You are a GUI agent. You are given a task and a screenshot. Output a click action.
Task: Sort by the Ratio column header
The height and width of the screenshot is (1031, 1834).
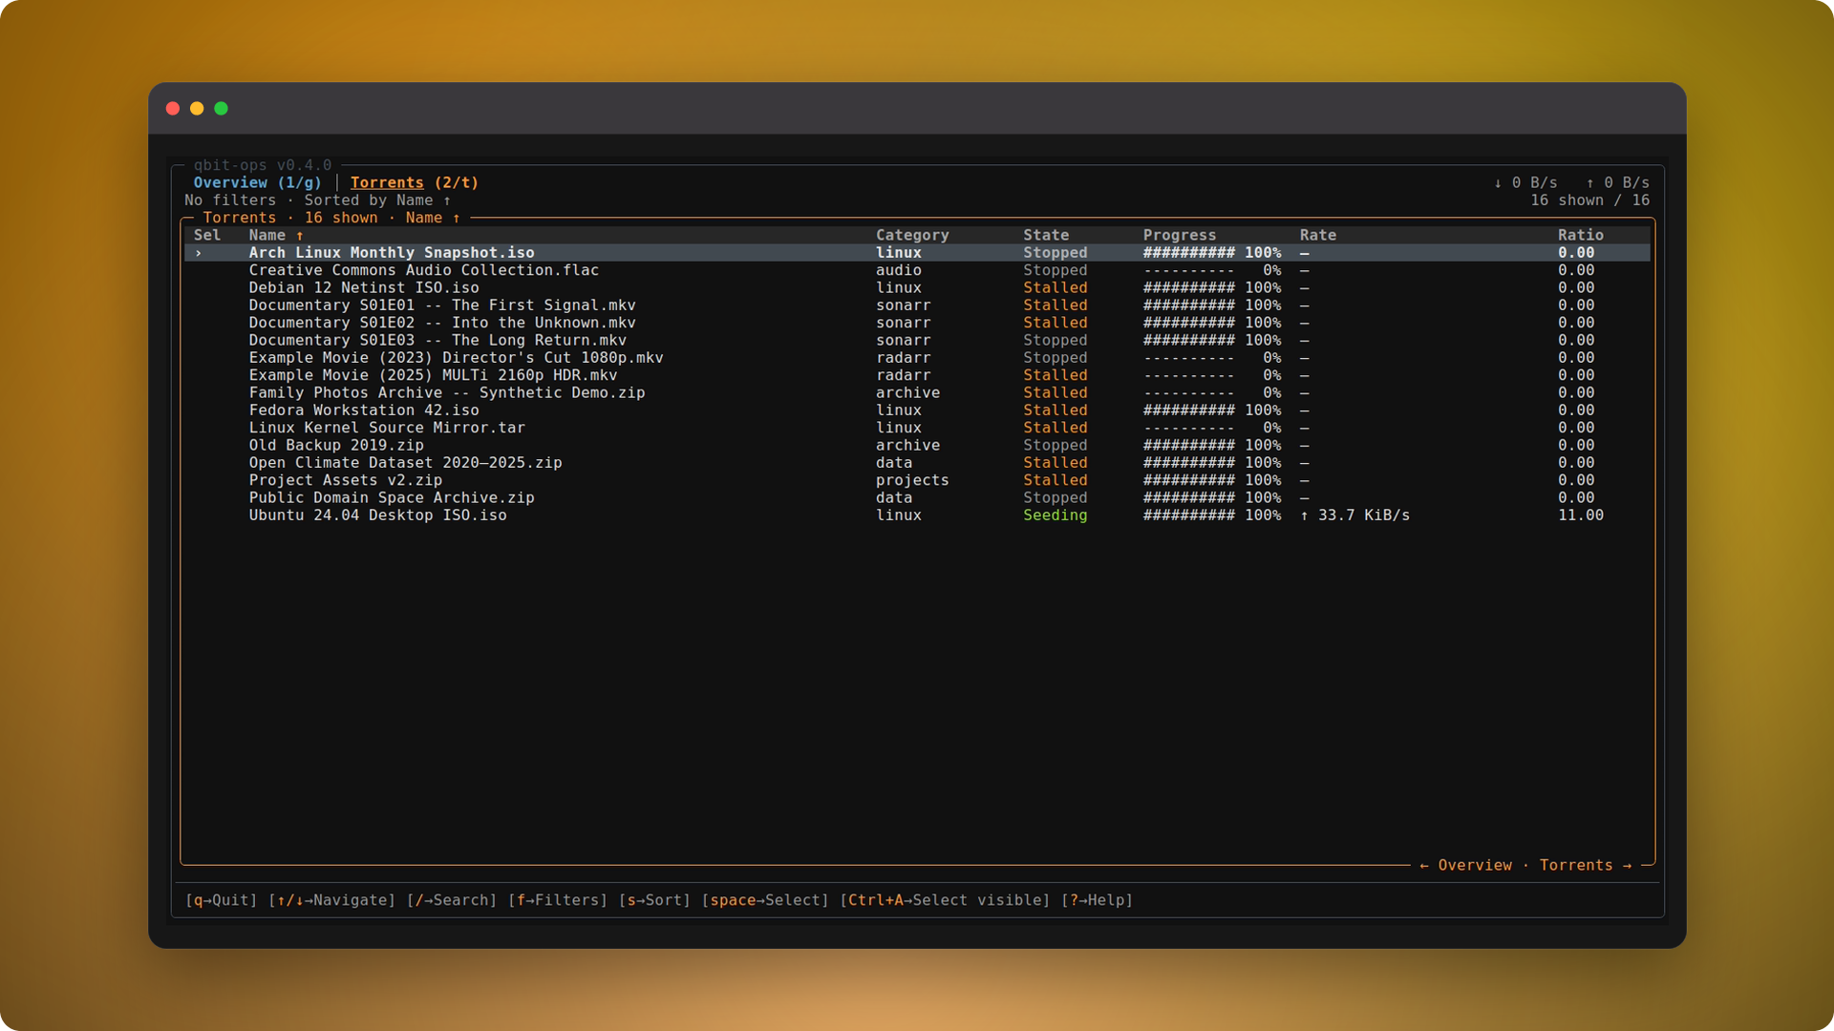point(1581,235)
